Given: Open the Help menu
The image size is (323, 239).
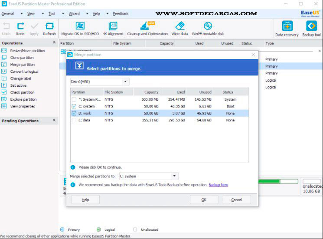Looking at the screenshot, I should coord(96,13).
